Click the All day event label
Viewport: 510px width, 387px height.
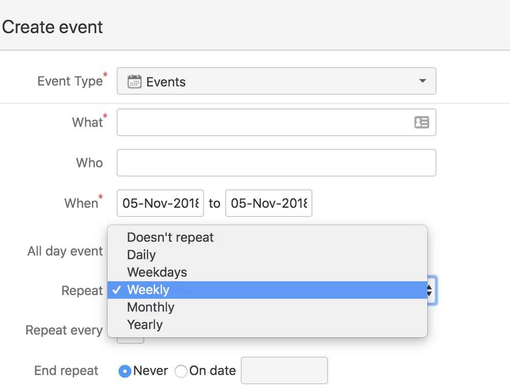tap(65, 251)
